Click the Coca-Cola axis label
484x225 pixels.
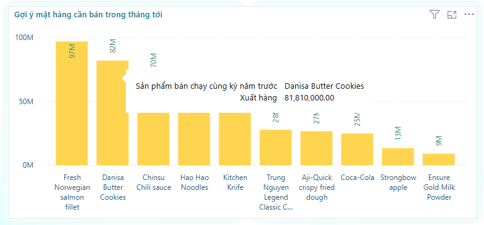point(357,178)
